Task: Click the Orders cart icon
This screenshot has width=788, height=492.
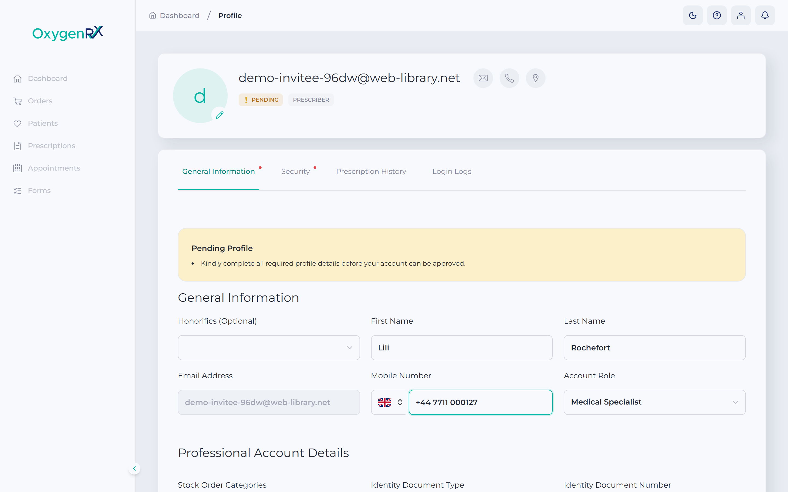Action: click(18, 101)
